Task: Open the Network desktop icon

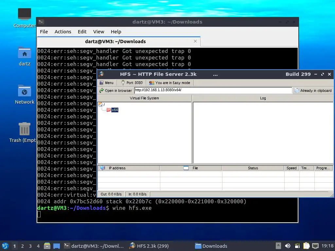Action: coord(24,94)
